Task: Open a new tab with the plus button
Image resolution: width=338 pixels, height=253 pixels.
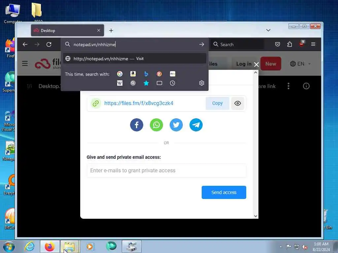Action: (x=111, y=31)
